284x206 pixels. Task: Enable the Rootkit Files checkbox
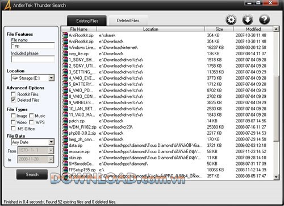13,94
